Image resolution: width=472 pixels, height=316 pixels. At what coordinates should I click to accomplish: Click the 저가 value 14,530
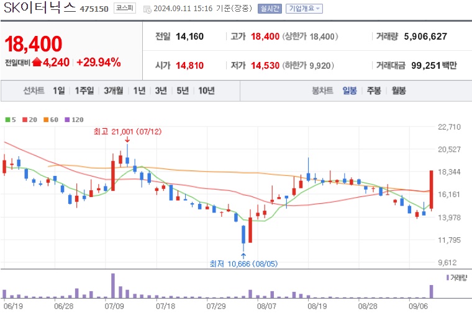click(x=265, y=65)
